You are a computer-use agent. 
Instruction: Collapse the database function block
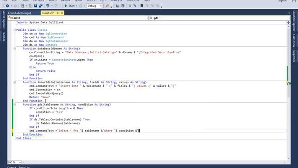point(14,49)
